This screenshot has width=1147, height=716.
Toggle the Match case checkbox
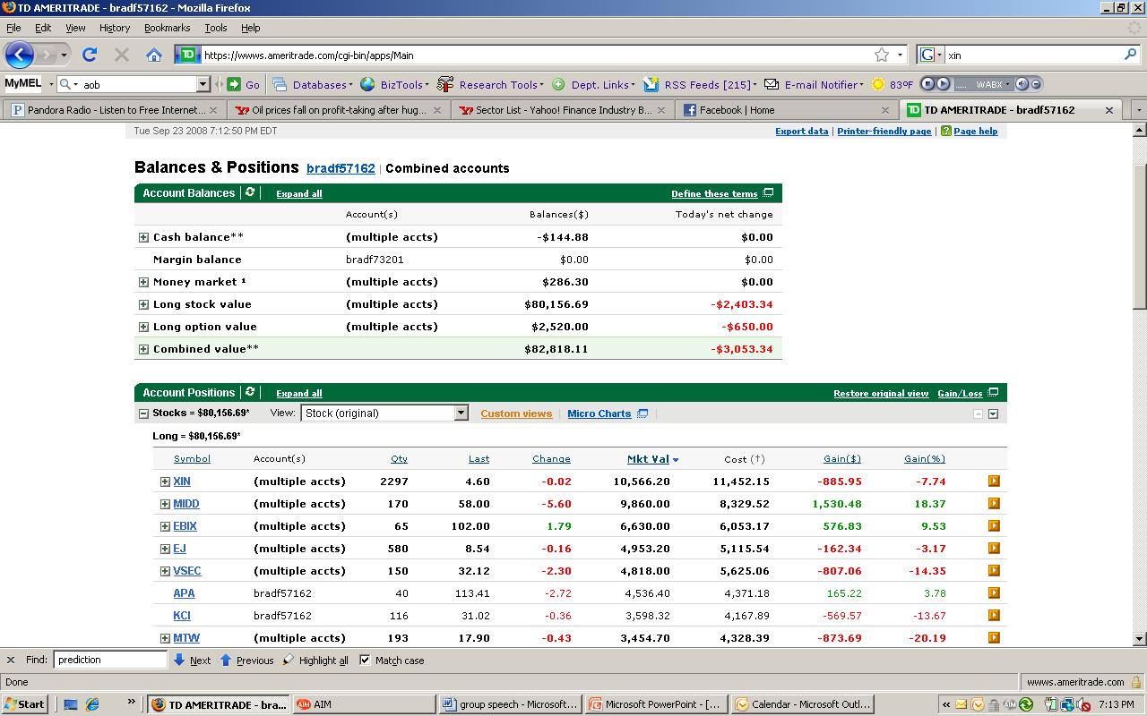click(365, 660)
